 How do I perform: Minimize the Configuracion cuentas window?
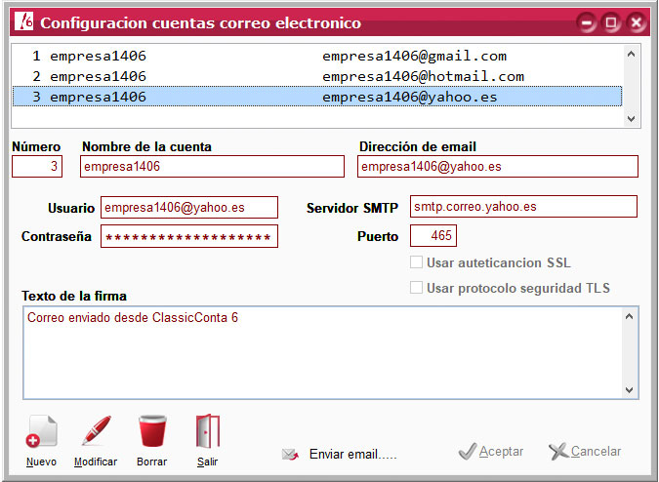tap(587, 22)
